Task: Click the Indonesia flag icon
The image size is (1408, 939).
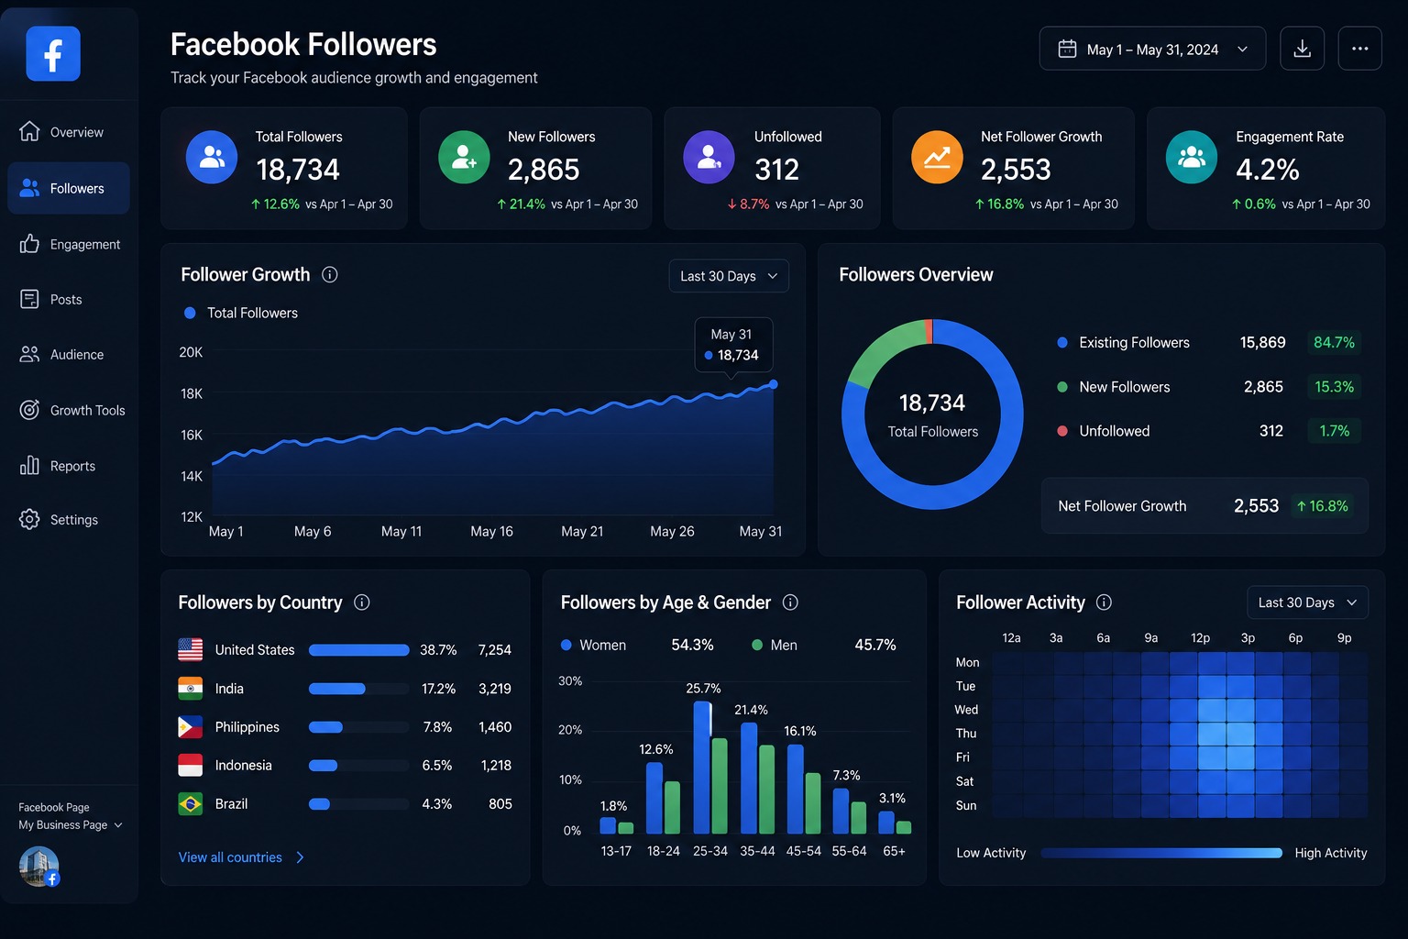Action: click(x=190, y=765)
